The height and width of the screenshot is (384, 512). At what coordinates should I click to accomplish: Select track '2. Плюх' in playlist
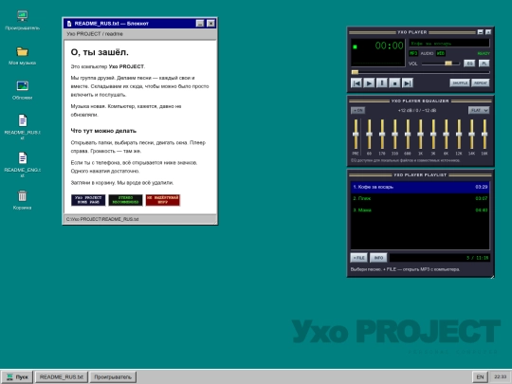[420, 198]
